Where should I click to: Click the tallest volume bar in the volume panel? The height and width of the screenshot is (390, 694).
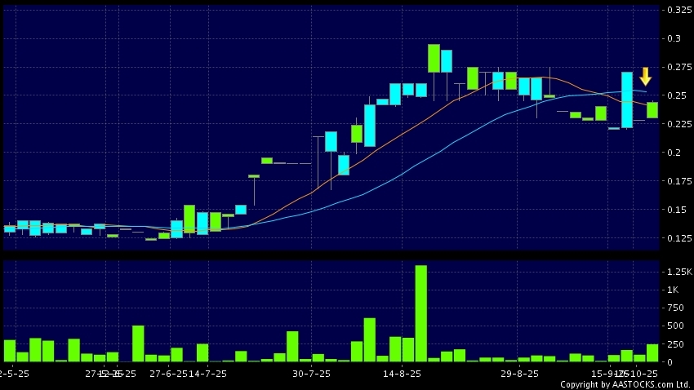click(x=421, y=313)
